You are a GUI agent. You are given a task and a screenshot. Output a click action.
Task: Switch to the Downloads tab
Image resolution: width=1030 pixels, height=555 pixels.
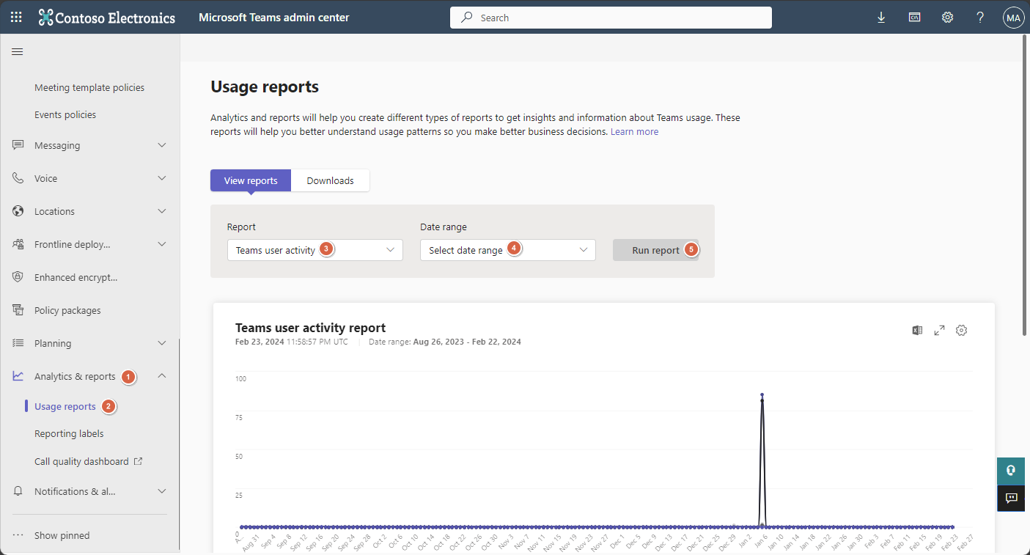click(x=330, y=180)
